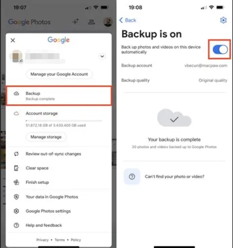Screen dimensions: 233x248
Task: Tap the plus create icon
Action: 75,22
